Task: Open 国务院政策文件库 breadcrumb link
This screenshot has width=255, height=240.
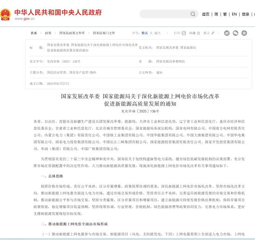Action: (72, 33)
